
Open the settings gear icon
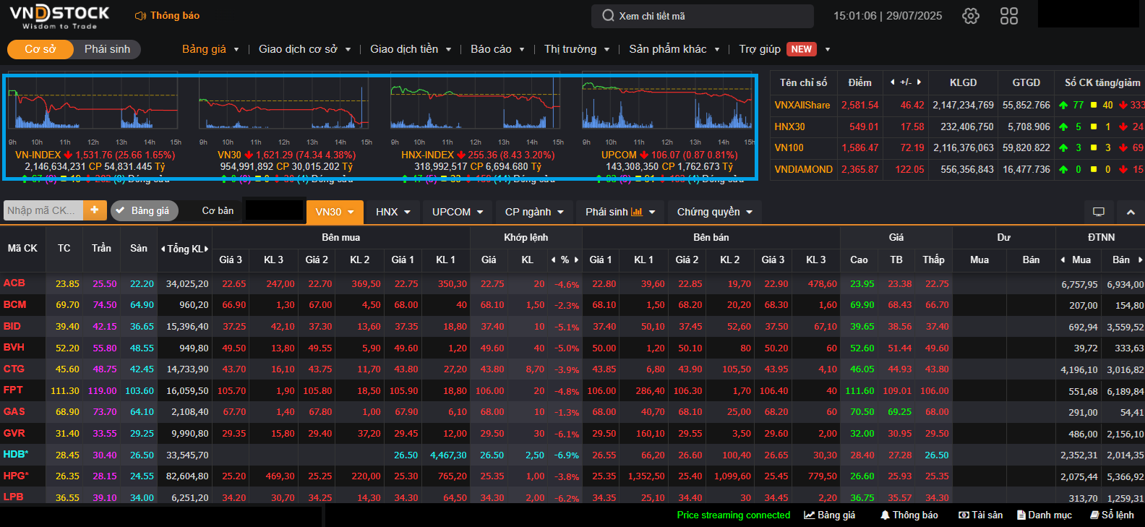(x=971, y=16)
